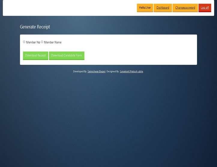Click the Developed By footer text
The image size is (217, 167).
[x=80, y=72]
